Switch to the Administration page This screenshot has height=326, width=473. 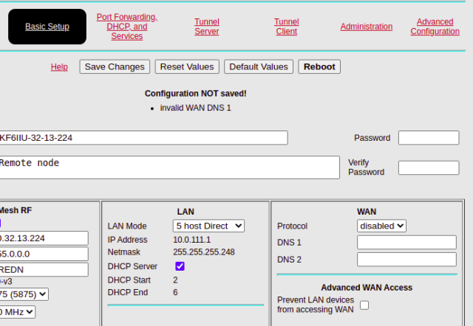pos(367,27)
